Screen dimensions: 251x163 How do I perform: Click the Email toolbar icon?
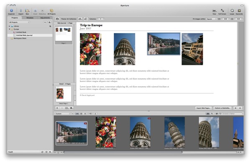click(x=35, y=12)
